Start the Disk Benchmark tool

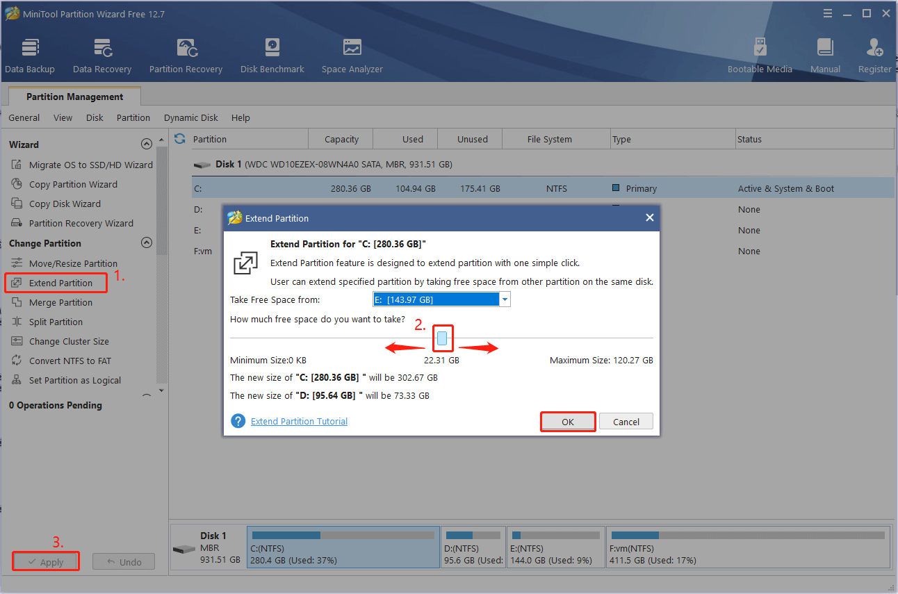(272, 56)
